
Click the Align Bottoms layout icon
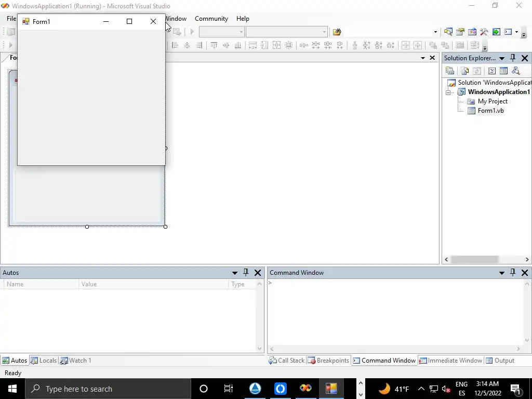pyautogui.click(x=238, y=45)
